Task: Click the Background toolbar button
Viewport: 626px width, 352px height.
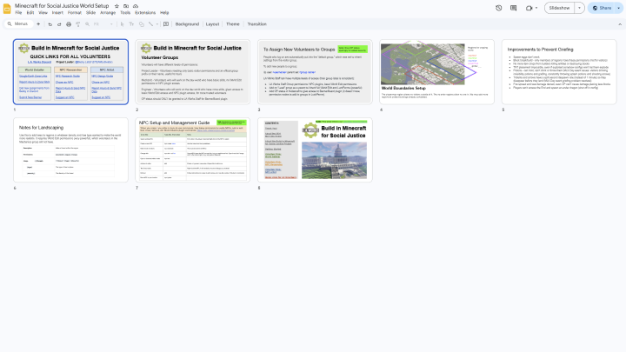Action: [x=187, y=24]
